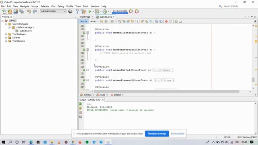Click the Redo arrow icon
This screenshot has height=145, width=258.
(35, 11)
